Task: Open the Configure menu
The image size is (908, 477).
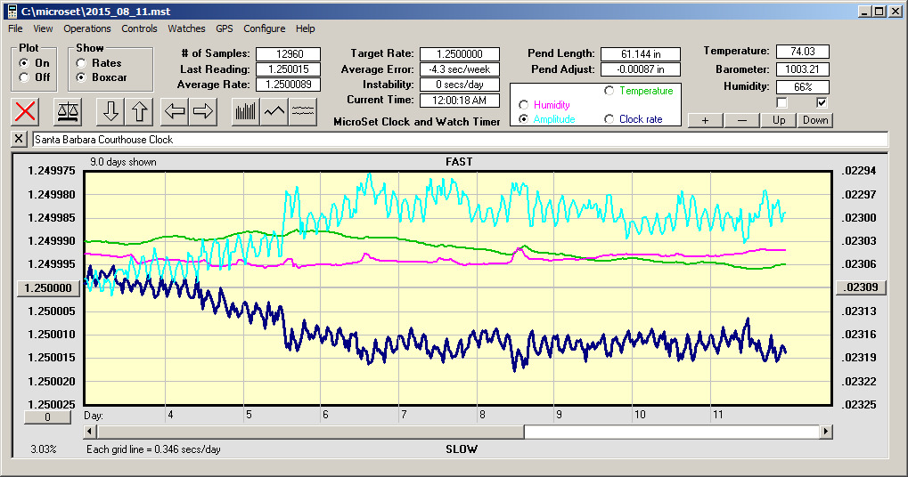Action: pyautogui.click(x=264, y=28)
